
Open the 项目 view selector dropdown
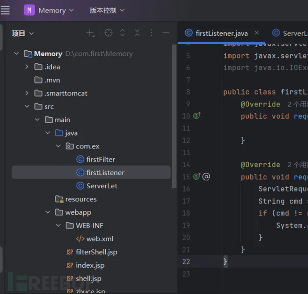(23, 33)
